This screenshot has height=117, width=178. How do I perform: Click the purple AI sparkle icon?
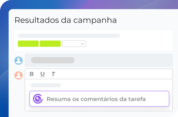[38, 99]
